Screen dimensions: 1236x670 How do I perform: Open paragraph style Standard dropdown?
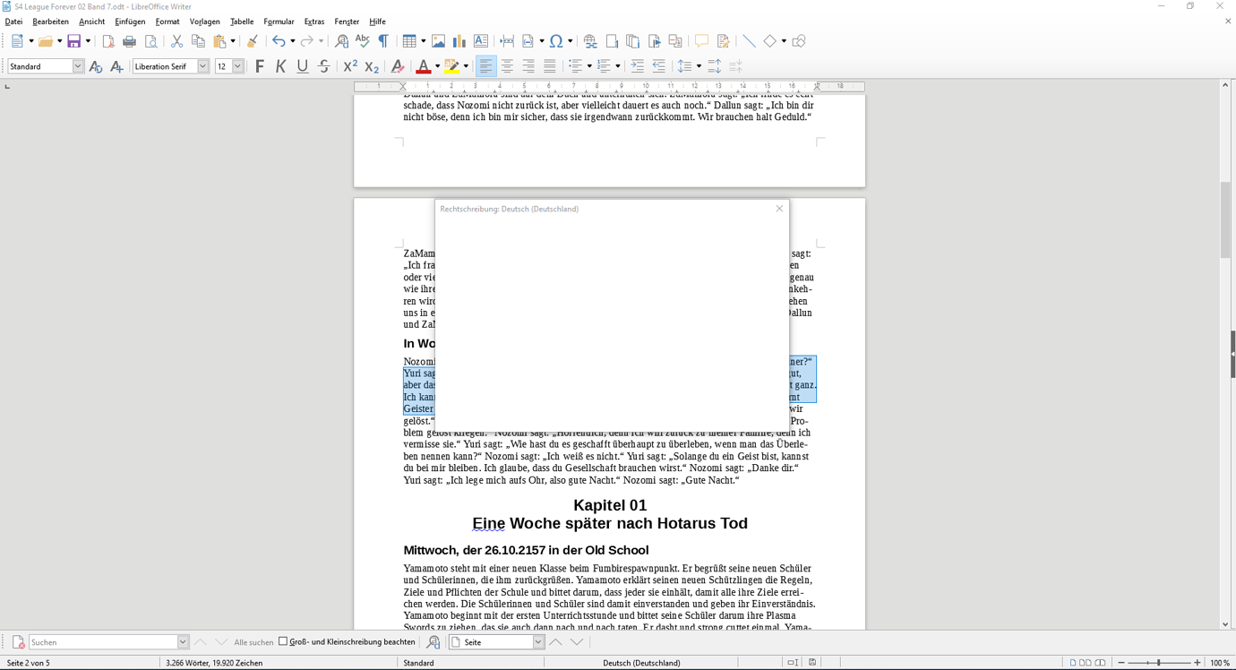click(x=78, y=66)
